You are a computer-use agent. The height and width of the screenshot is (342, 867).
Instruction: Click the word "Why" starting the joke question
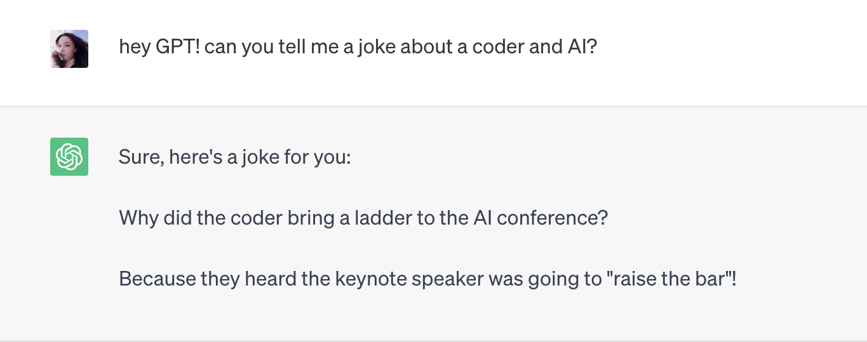(138, 218)
